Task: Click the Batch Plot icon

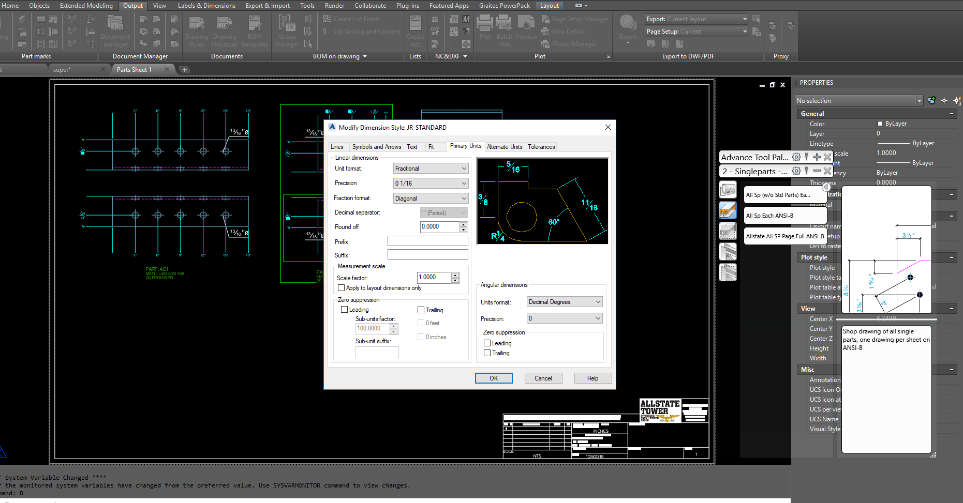Action: click(504, 30)
